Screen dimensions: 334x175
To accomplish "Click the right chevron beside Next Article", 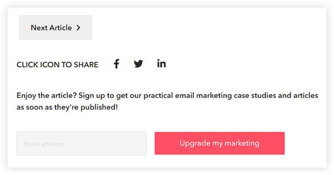I will tap(78, 28).
